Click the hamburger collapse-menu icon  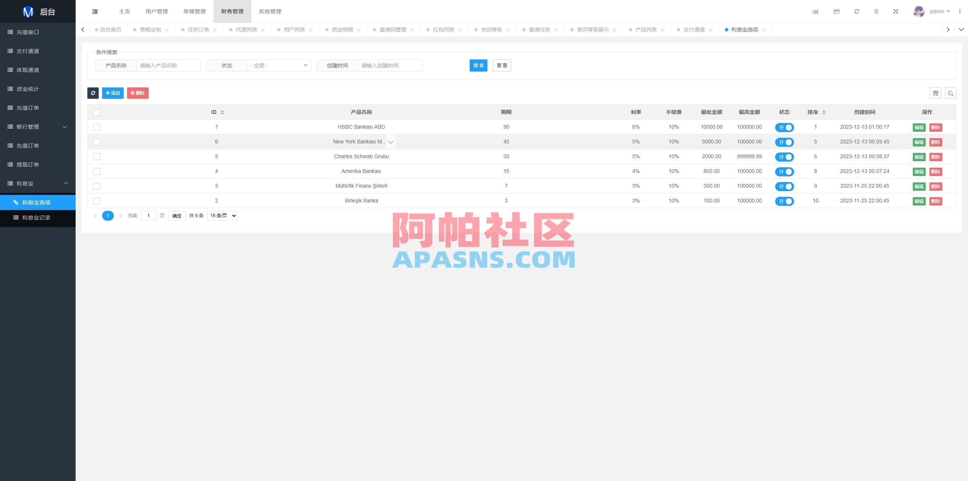[x=95, y=11]
